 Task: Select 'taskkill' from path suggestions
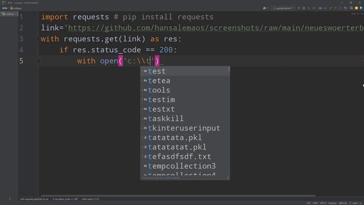click(x=185, y=118)
